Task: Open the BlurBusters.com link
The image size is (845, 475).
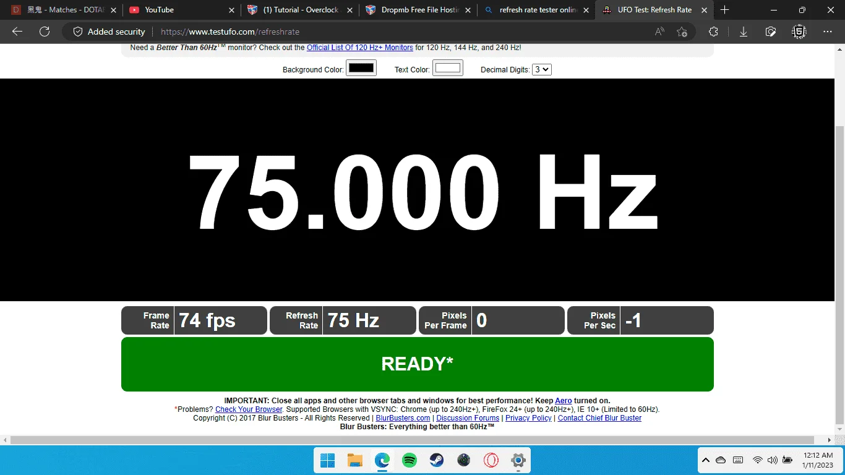Action: click(x=403, y=418)
